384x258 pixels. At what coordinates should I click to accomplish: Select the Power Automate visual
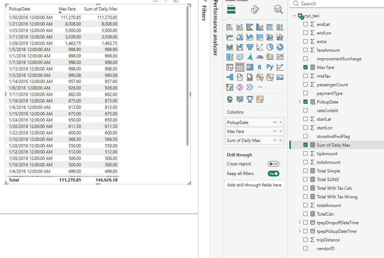click(250, 87)
